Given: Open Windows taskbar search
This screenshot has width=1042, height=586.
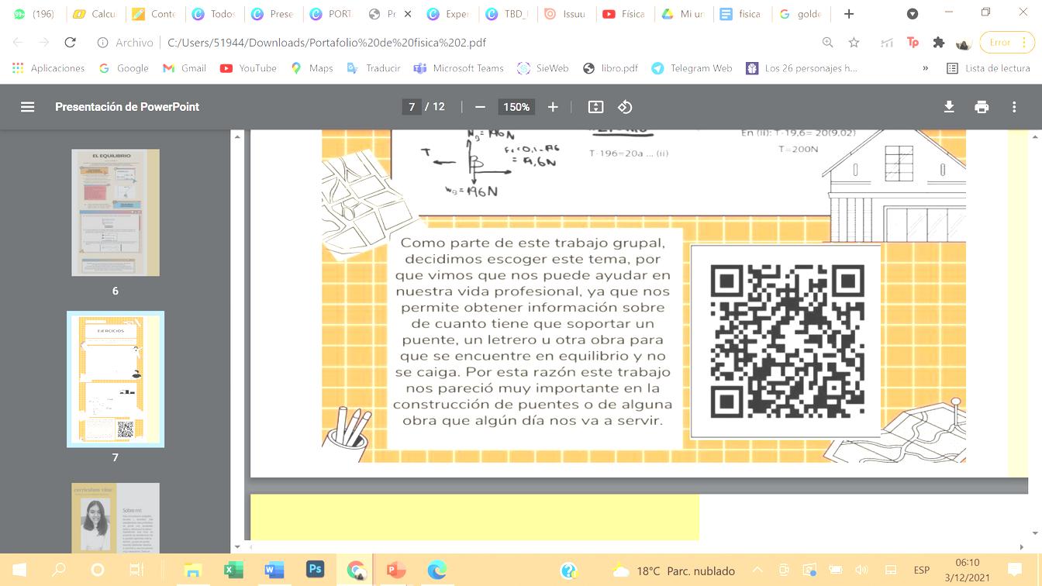Looking at the screenshot, I should tap(58, 570).
